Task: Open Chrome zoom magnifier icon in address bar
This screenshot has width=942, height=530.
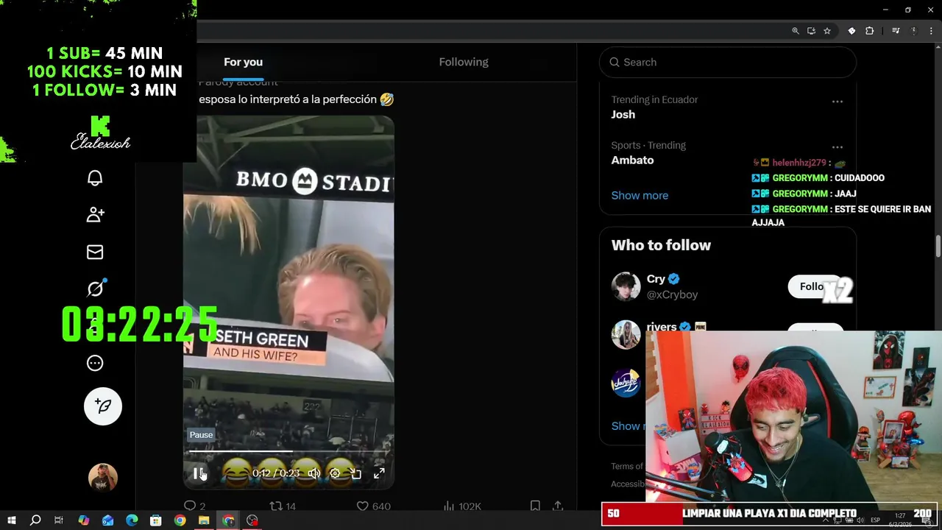Action: (x=796, y=31)
